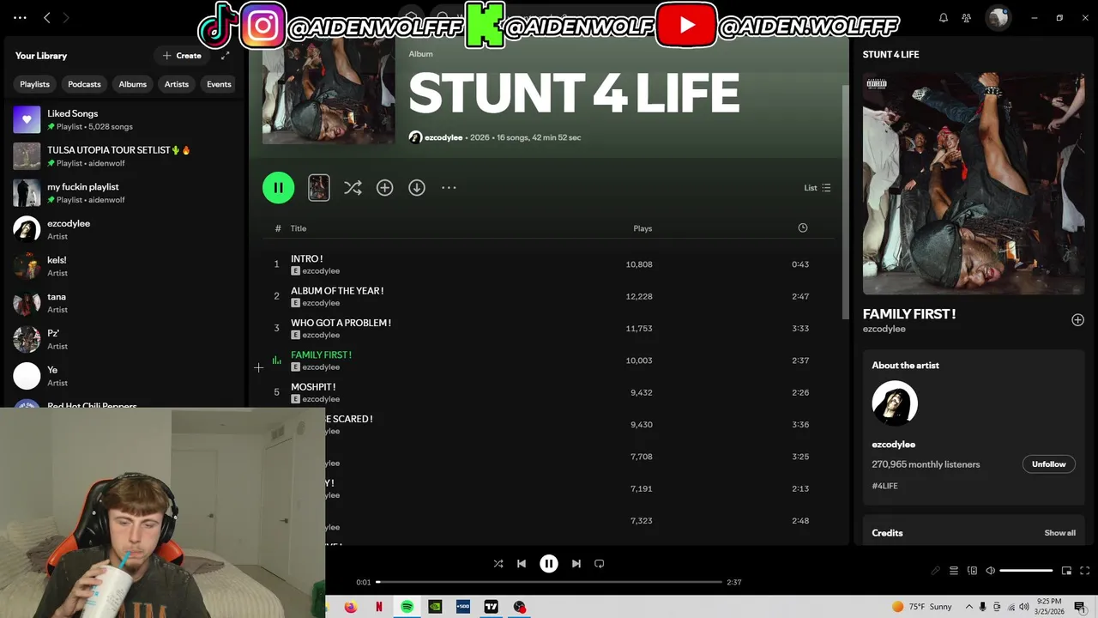Open Netflix from the taskbar

[379, 607]
